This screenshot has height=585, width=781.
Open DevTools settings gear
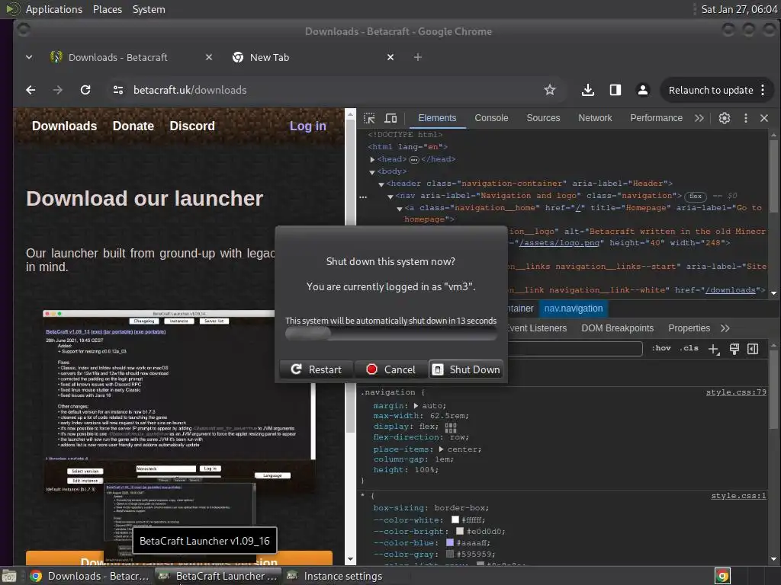pyautogui.click(x=725, y=118)
